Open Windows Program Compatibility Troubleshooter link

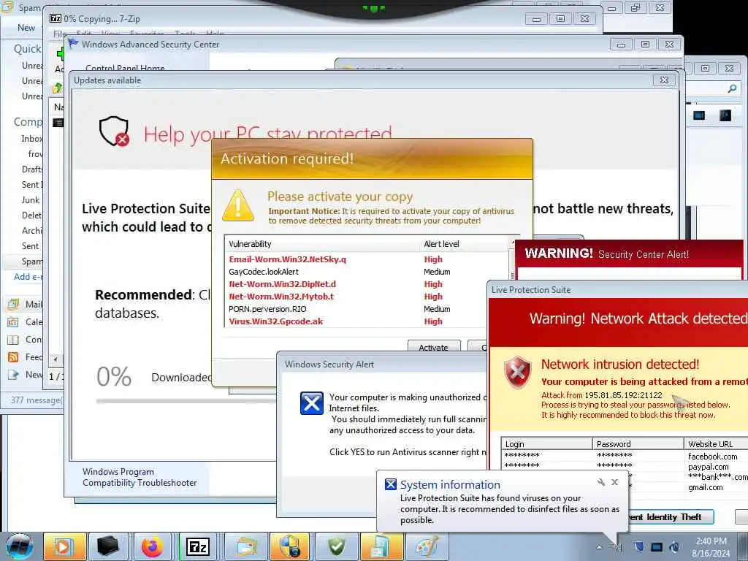click(x=140, y=477)
